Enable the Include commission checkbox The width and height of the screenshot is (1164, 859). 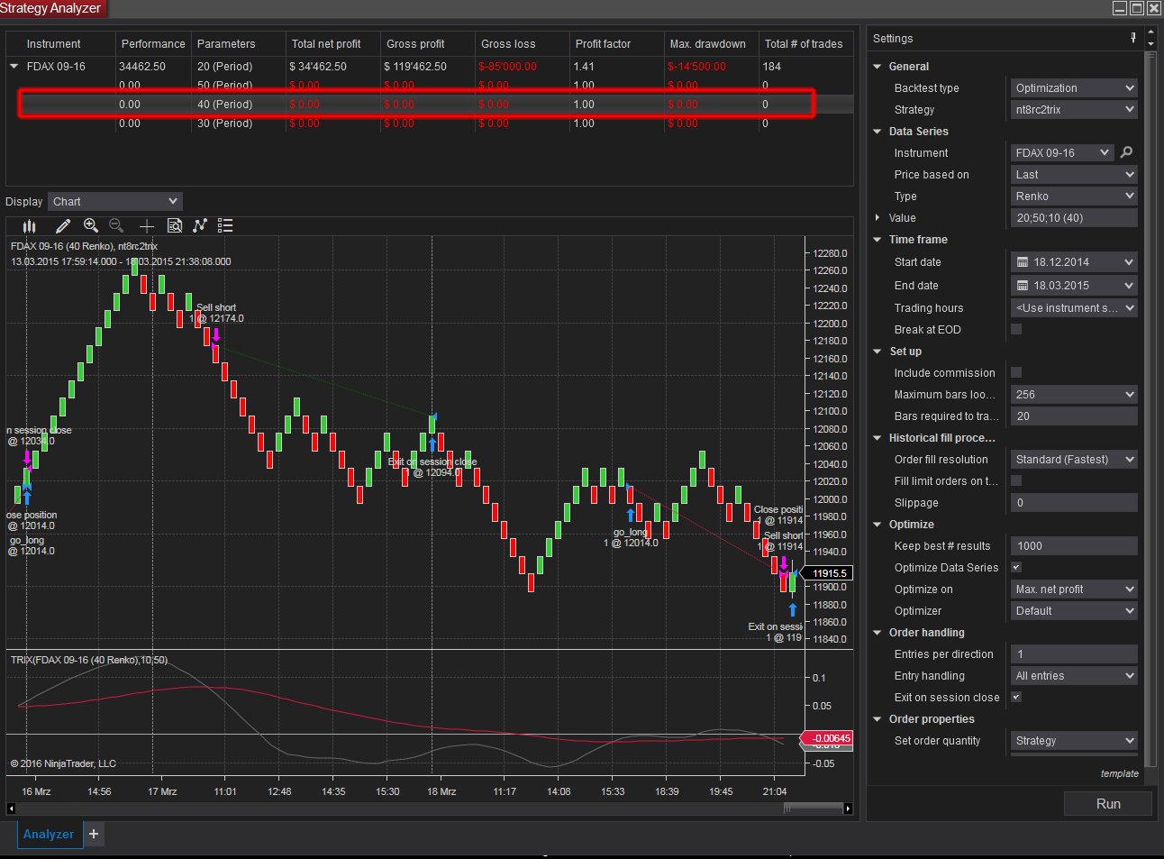pyautogui.click(x=1016, y=372)
